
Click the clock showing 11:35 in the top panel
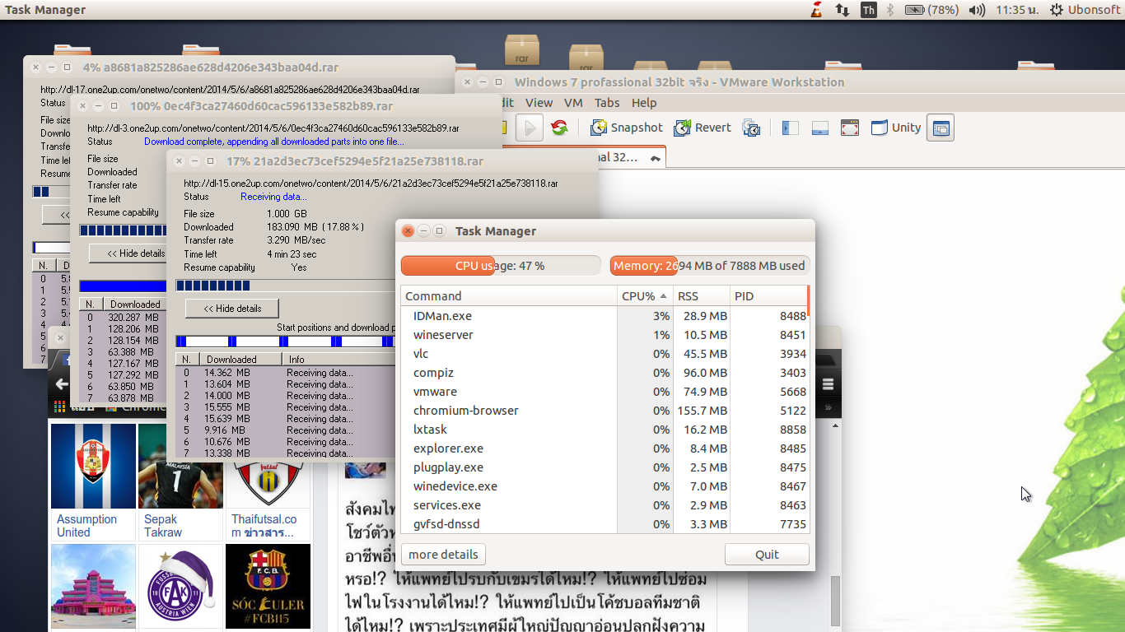[1015, 10]
